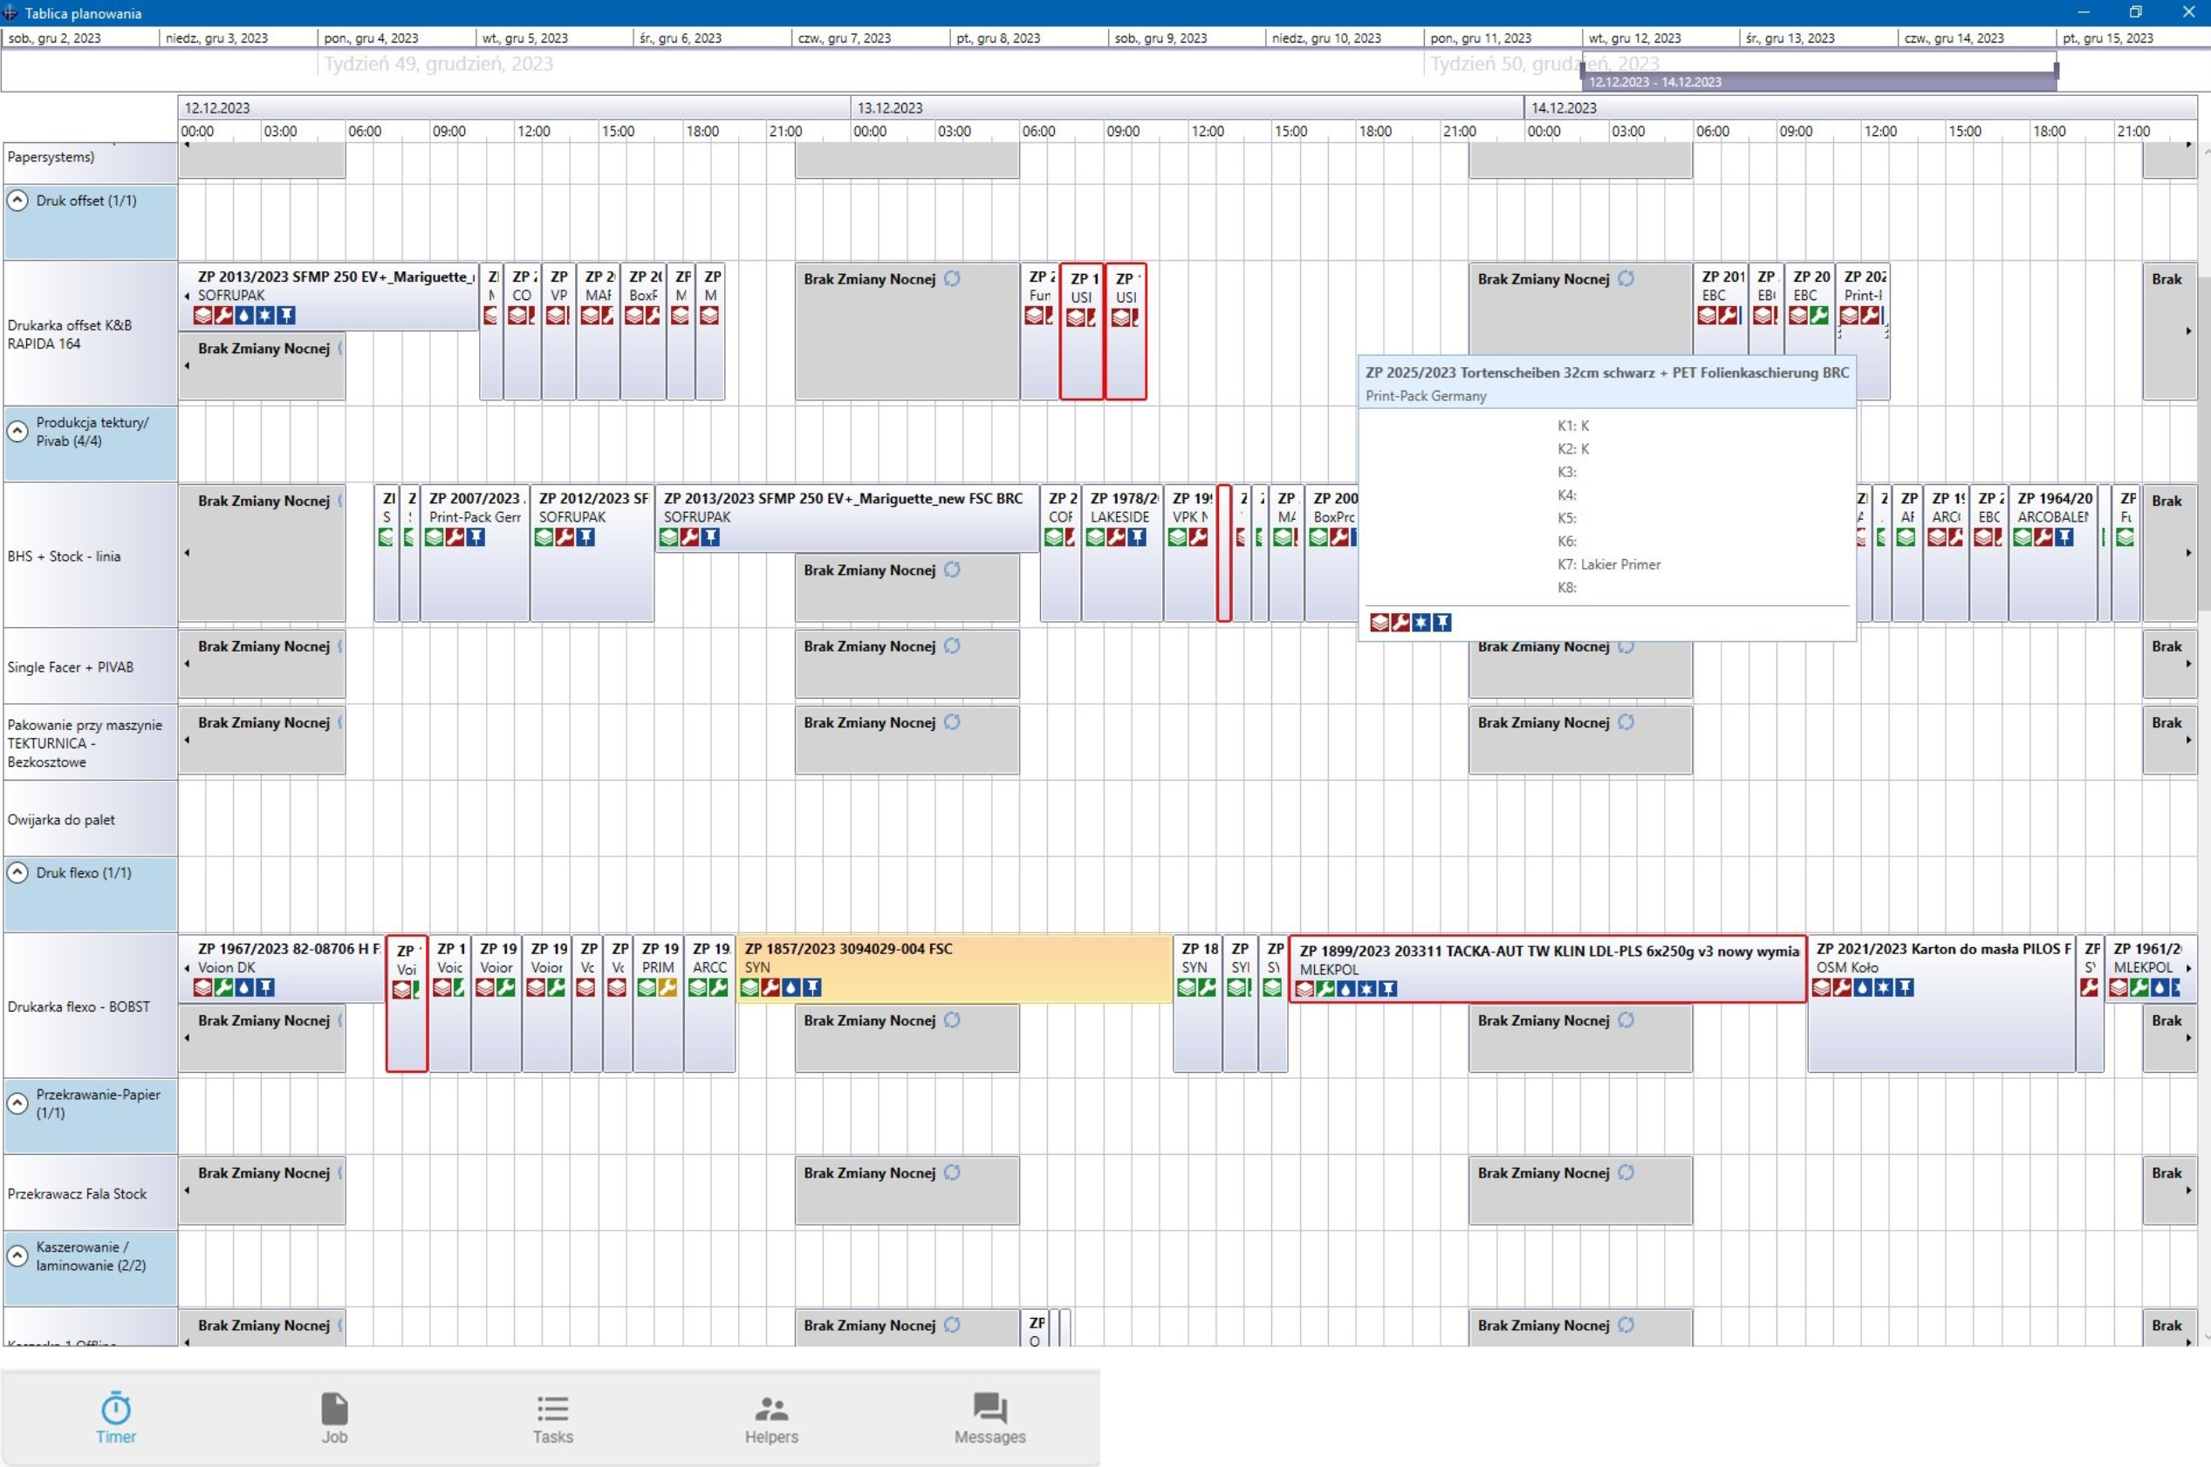Image resolution: width=2211 pixels, height=1467 pixels.
Task: Click refresh icon beside Brak Zmiany Nocnej block
Action: click(954, 278)
